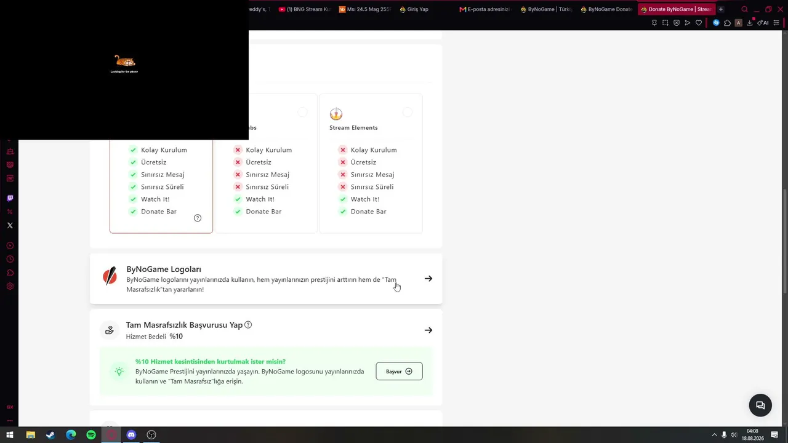Click help icon beside Tam Masrafsızlık Başvurusu
788x443 pixels.
point(248,325)
